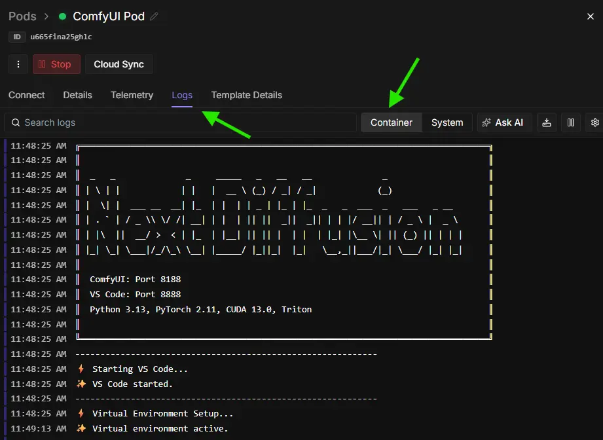This screenshot has width=603, height=440.
Task: Open log settings gear icon
Action: [x=594, y=122]
